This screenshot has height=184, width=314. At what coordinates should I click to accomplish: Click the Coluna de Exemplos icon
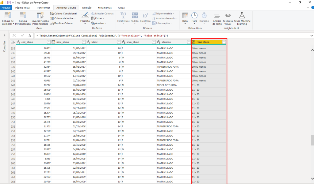(x=8, y=16)
